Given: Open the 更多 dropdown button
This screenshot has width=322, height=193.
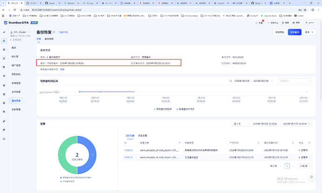Looking at the screenshot, I should point(308,33).
